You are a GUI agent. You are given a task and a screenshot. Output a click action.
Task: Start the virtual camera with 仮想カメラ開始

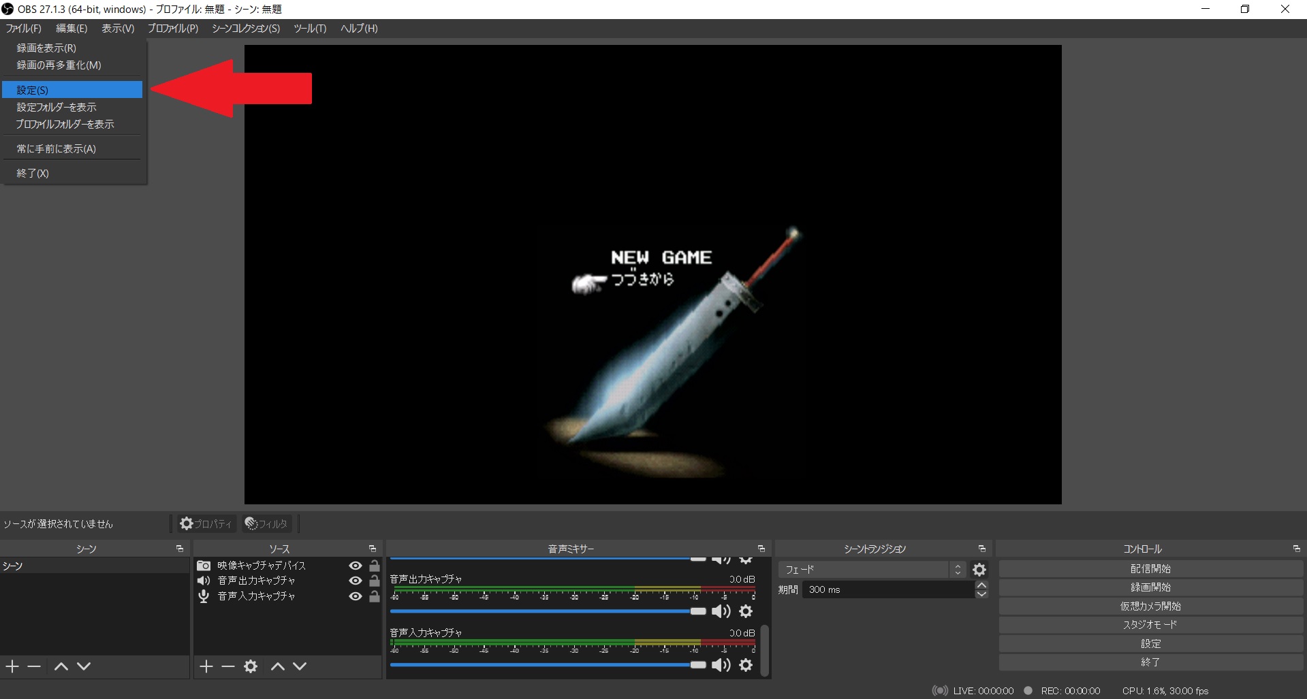[1150, 606]
